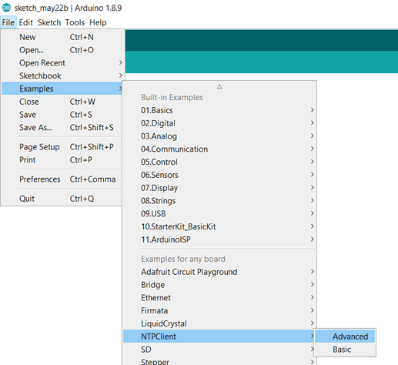Choose Save As... in the File menu
The image size is (398, 365).
point(62,128)
